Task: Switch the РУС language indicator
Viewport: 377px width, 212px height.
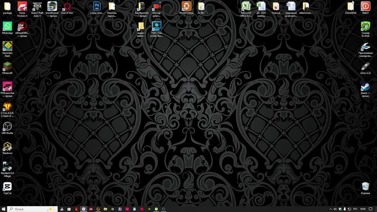Action: click(x=355, y=209)
